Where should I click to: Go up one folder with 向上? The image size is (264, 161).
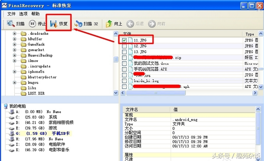[114, 24]
